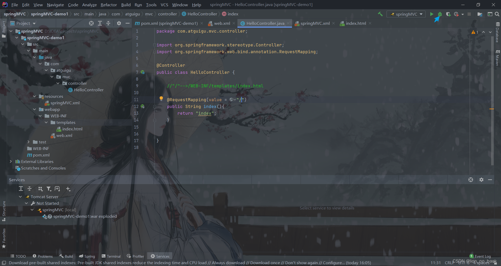Screen dimensions: 501x266
Task: Switch to the web.xml editor tab
Action: pos(222,23)
